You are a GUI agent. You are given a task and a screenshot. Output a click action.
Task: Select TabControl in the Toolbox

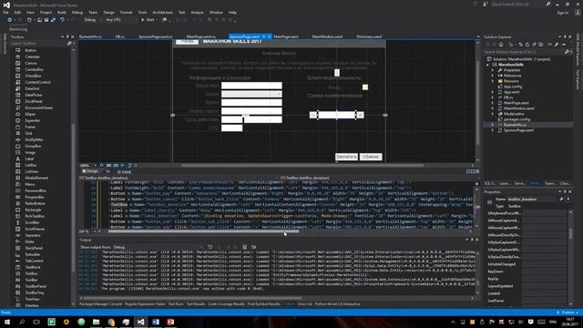coord(35,261)
